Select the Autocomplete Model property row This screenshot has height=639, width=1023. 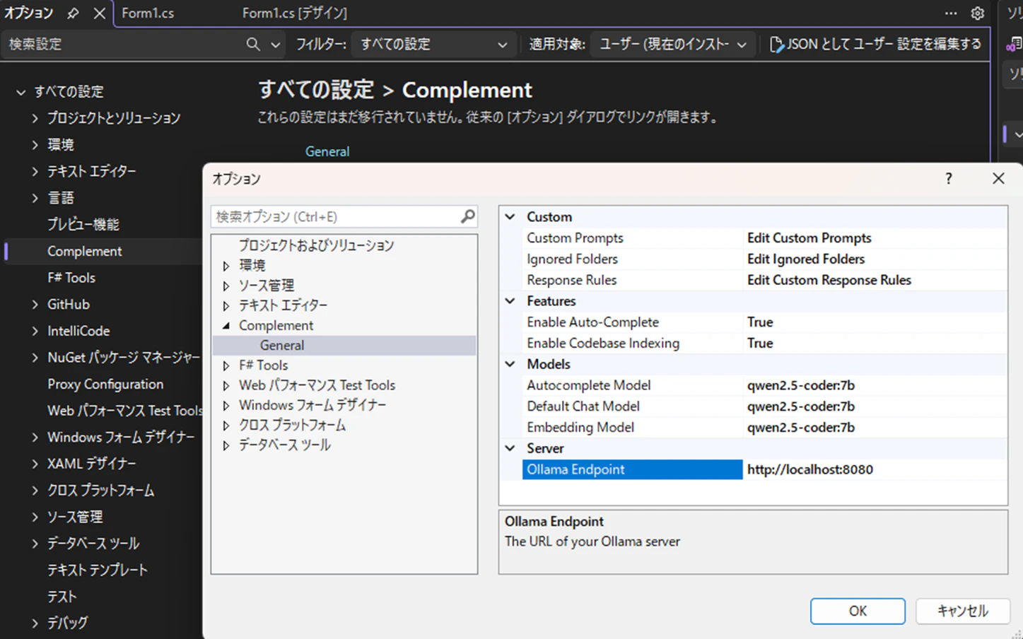coord(764,385)
